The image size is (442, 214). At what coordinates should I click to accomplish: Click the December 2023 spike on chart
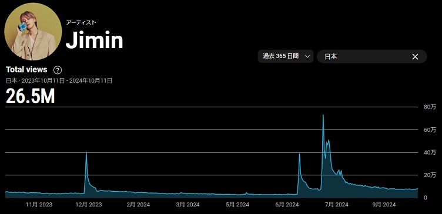coord(86,152)
